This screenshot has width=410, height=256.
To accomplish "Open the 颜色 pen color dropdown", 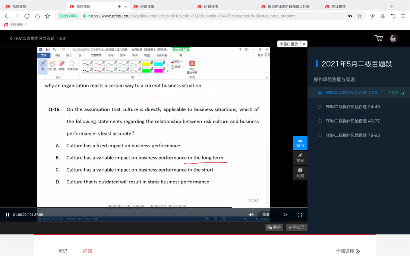I will [x=177, y=62].
